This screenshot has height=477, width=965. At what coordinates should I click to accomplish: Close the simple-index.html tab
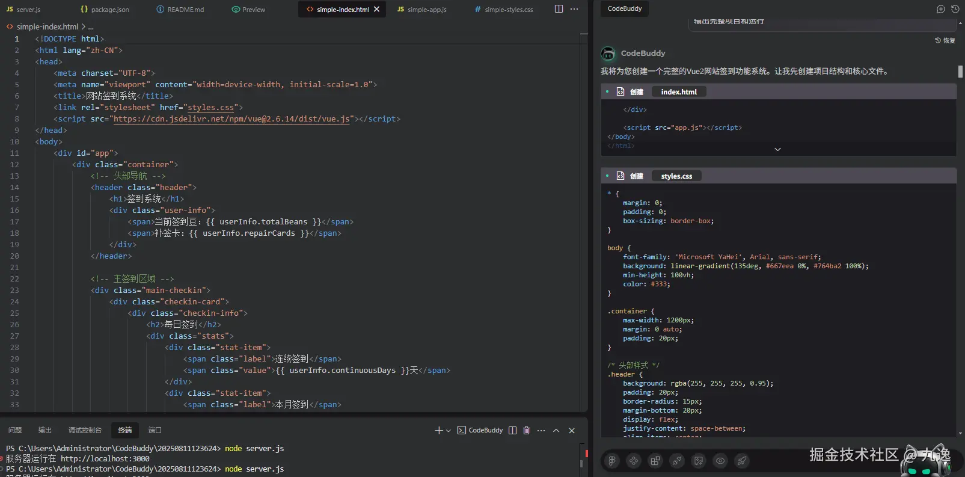376,9
